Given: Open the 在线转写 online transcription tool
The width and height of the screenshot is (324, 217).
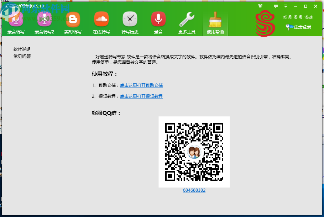Looking at the screenshot, I should [101, 21].
